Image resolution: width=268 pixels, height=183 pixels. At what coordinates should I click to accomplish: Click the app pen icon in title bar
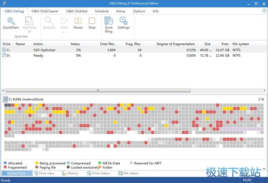(4, 3)
